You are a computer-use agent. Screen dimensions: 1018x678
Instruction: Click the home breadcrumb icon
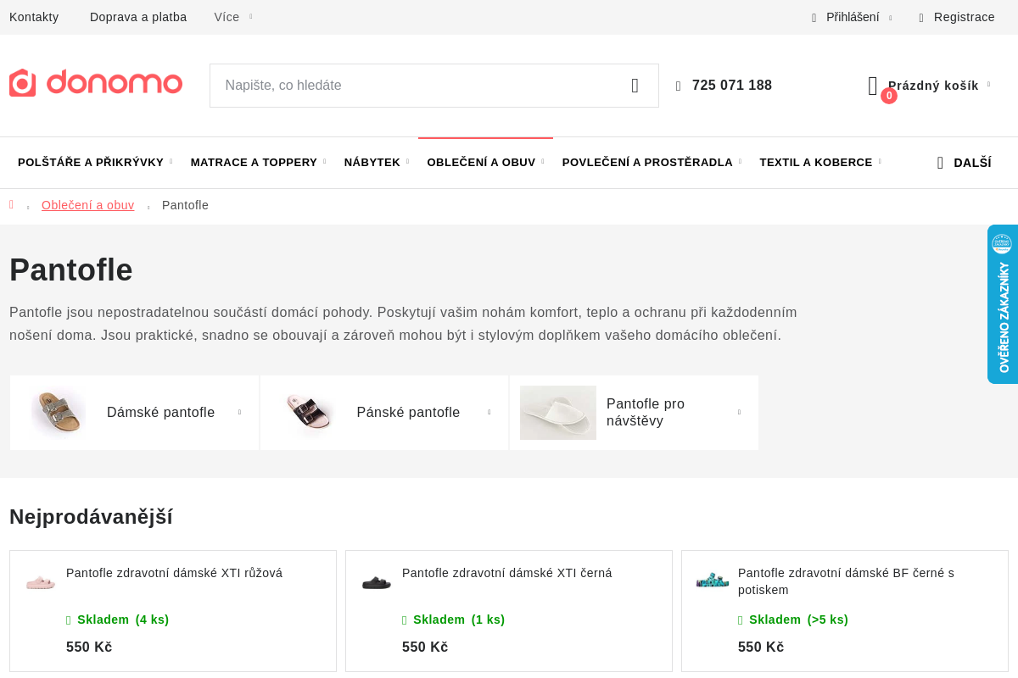12,205
